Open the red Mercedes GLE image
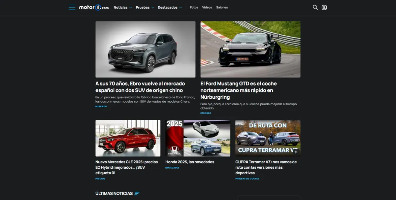The height and width of the screenshot is (200, 396). (x=128, y=138)
